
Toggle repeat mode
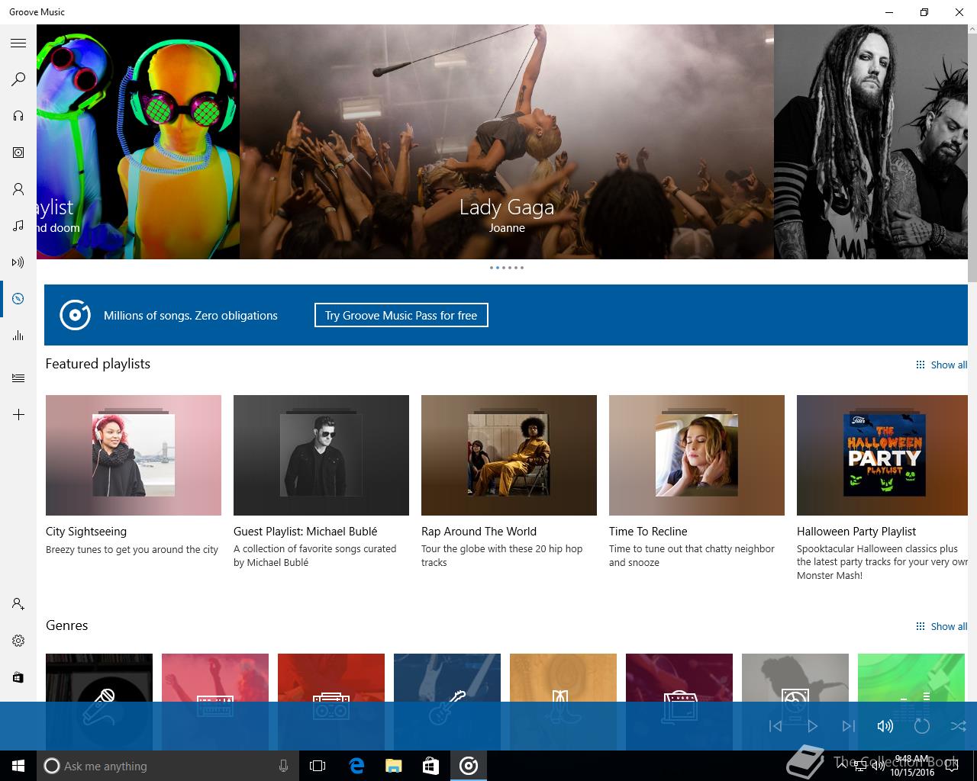922,726
